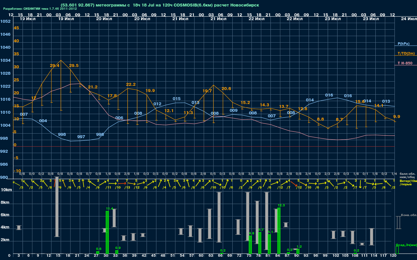Click the 29.5 temperature value
Screen dimensions: 417x260
(74, 66)
